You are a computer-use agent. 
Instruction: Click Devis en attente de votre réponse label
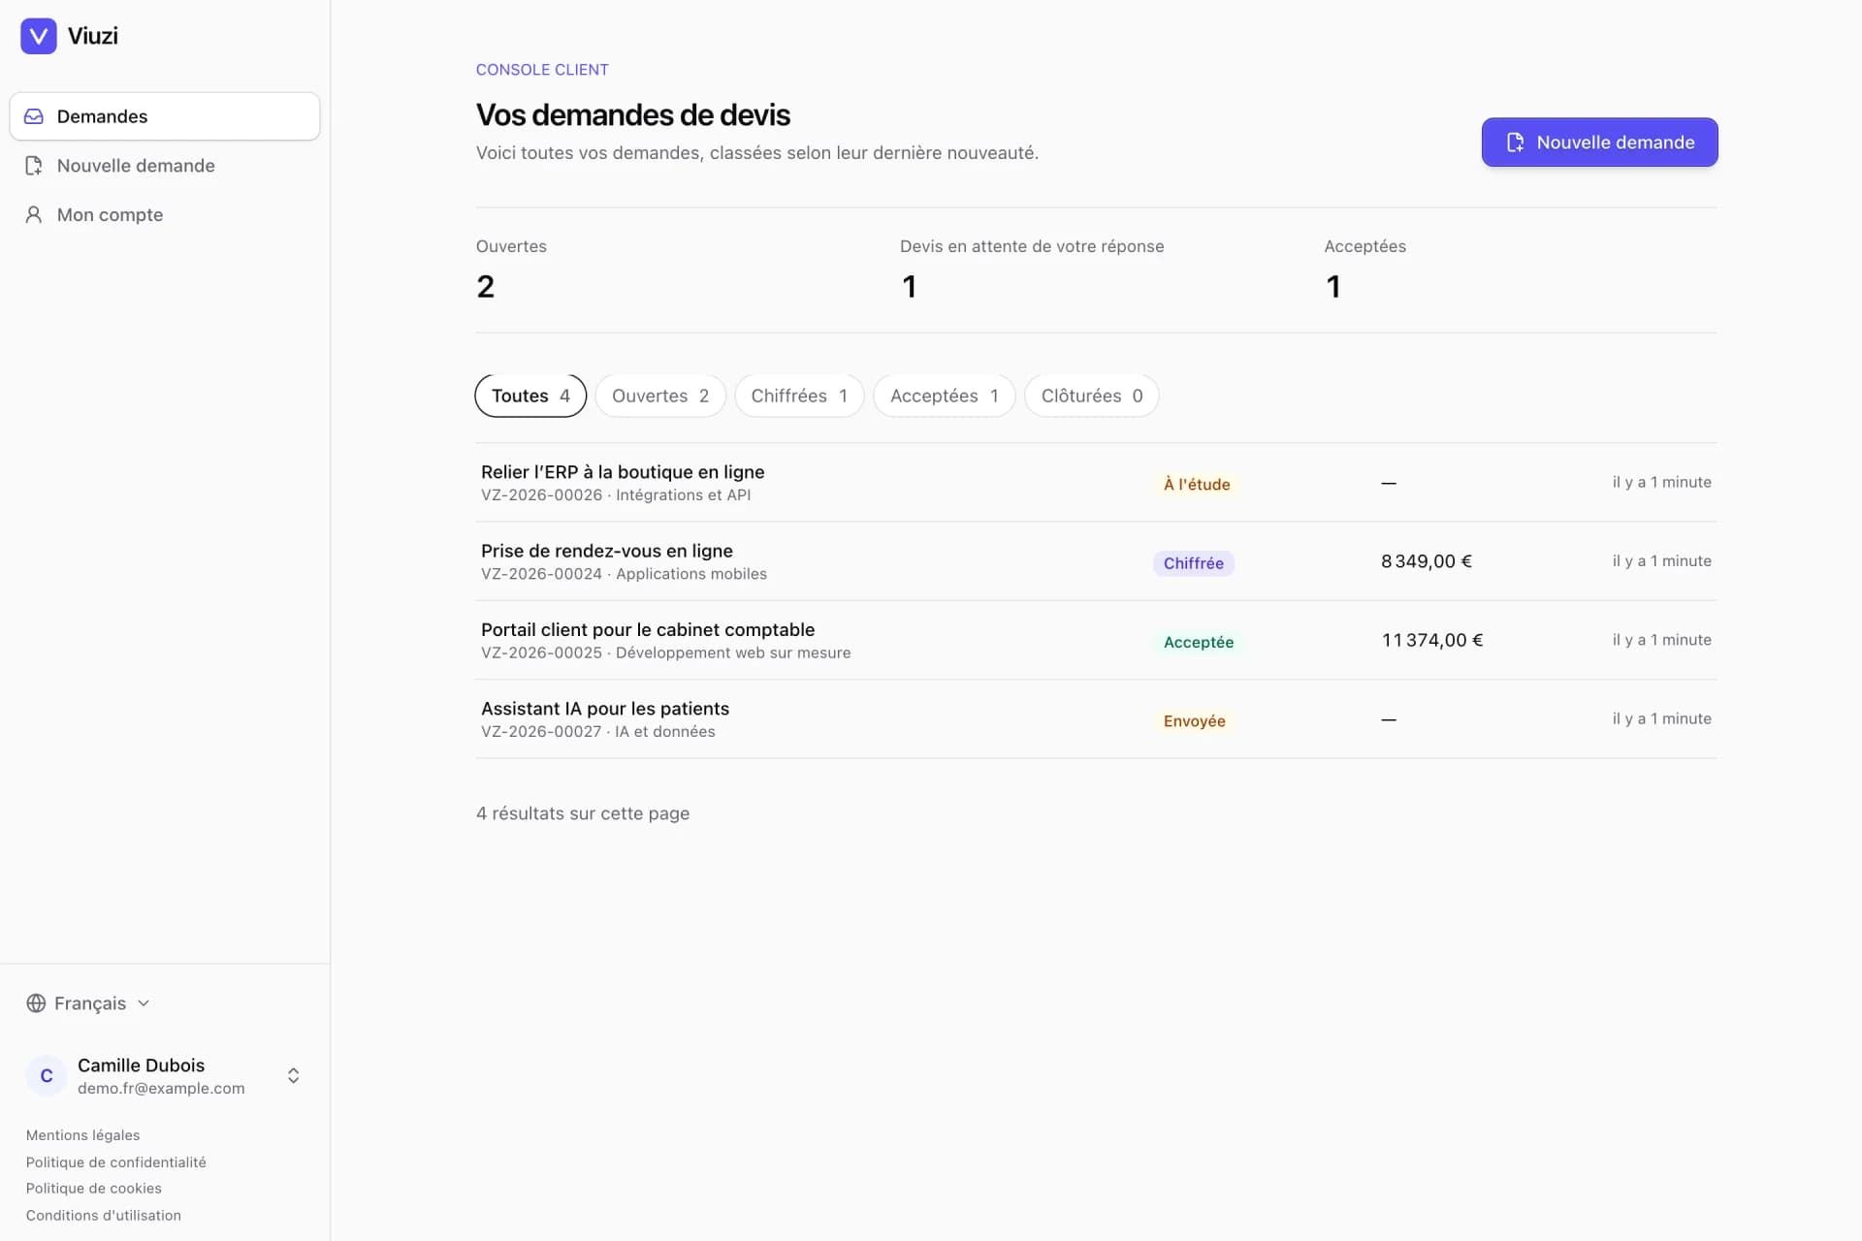click(x=1032, y=246)
